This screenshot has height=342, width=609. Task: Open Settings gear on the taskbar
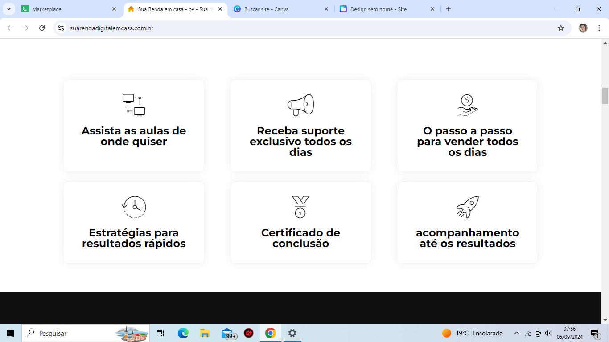click(x=292, y=333)
